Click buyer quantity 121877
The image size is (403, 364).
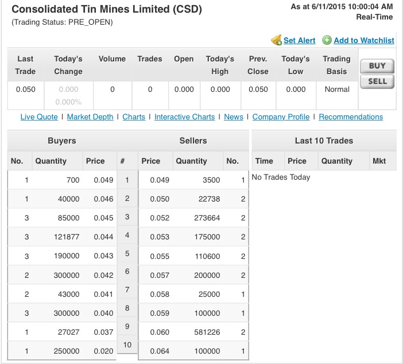click(67, 237)
